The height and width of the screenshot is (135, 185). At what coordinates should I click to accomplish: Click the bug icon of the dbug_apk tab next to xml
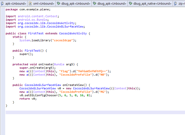[58, 3]
